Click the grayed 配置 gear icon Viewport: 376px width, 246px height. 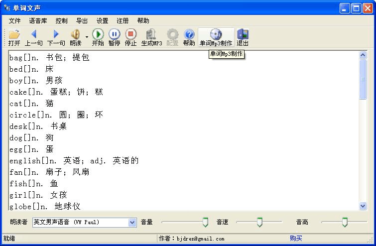pyautogui.click(x=172, y=37)
